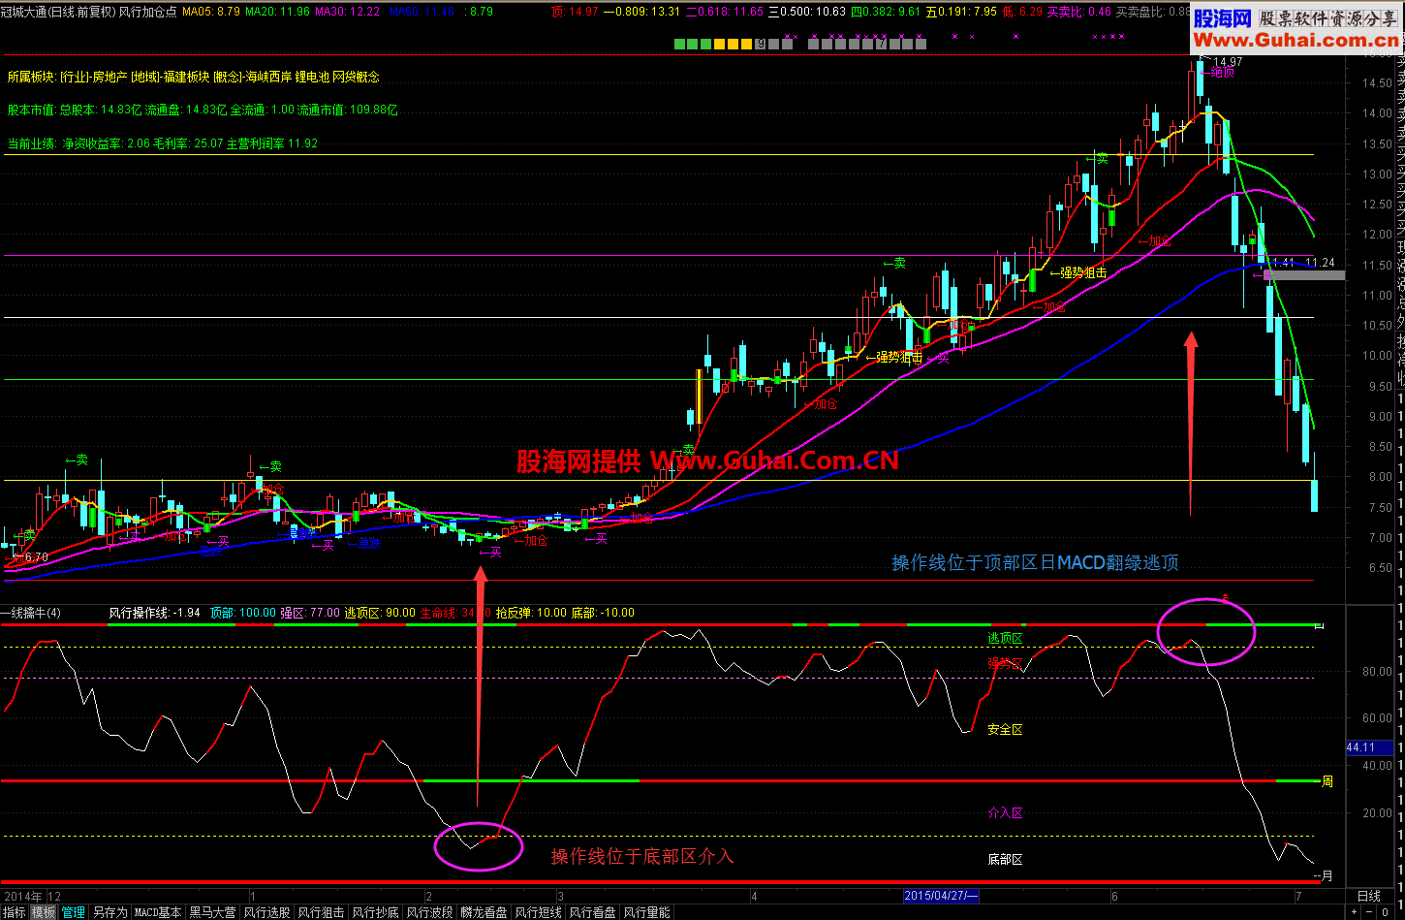Open the 指标 indicator tab

[x=14, y=912]
